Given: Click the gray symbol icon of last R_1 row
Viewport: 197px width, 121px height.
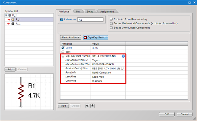Looking at the screenshot, I should pos(13,24).
